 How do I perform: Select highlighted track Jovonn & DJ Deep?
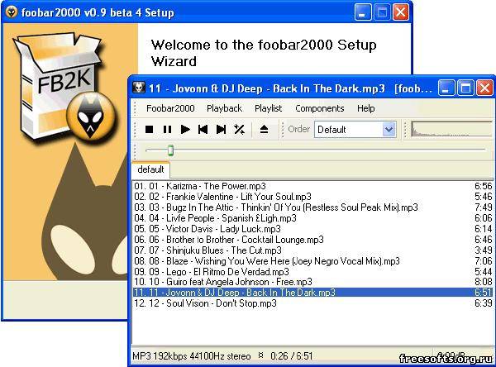pos(312,293)
